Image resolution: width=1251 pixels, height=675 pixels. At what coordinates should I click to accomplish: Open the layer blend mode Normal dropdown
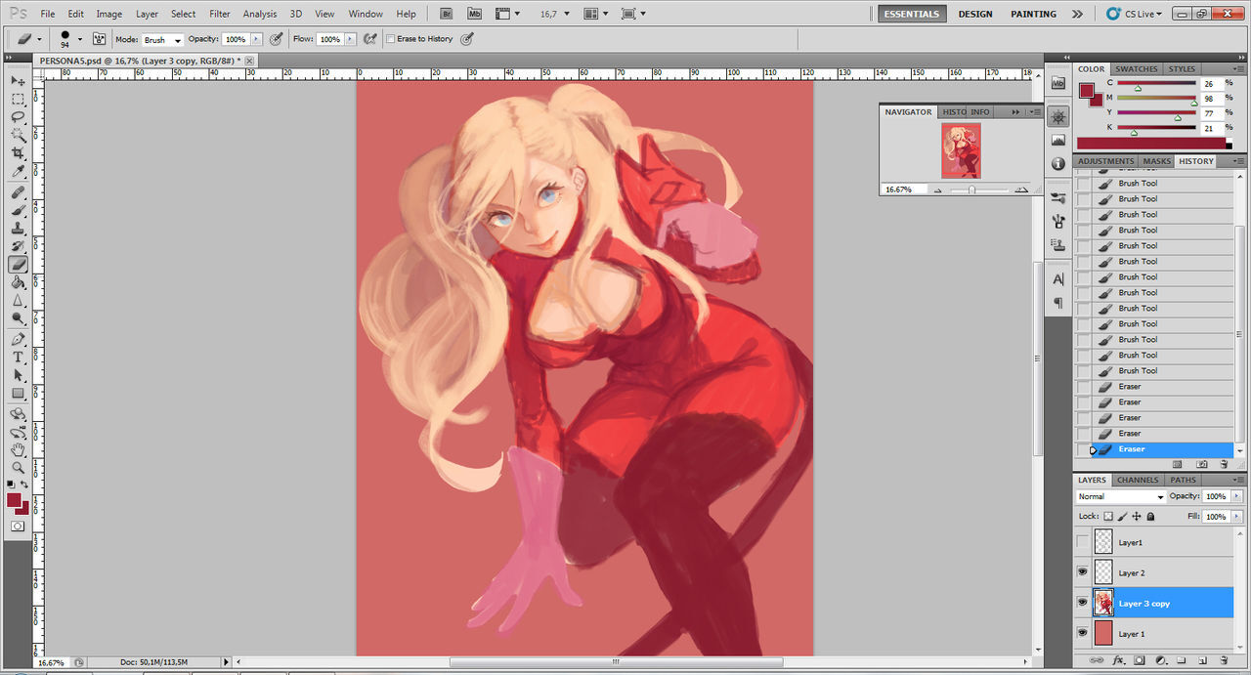(x=1120, y=496)
